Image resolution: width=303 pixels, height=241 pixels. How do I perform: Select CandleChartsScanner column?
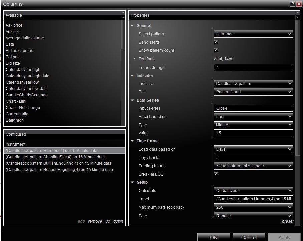[26, 95]
